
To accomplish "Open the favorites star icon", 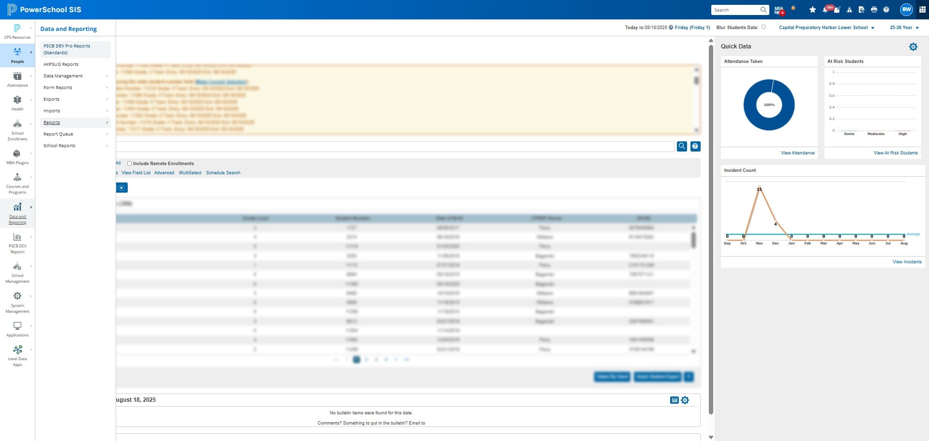I will click(x=812, y=10).
